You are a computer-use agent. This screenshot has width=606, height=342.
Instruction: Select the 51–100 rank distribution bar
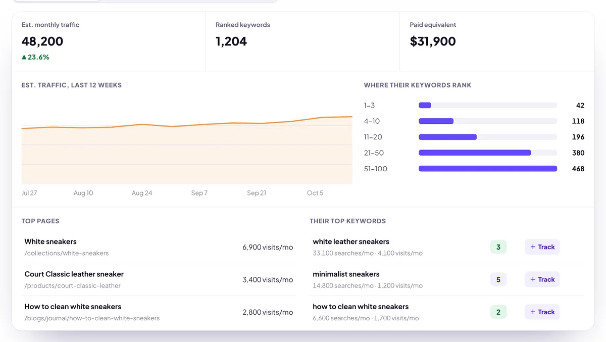click(488, 169)
